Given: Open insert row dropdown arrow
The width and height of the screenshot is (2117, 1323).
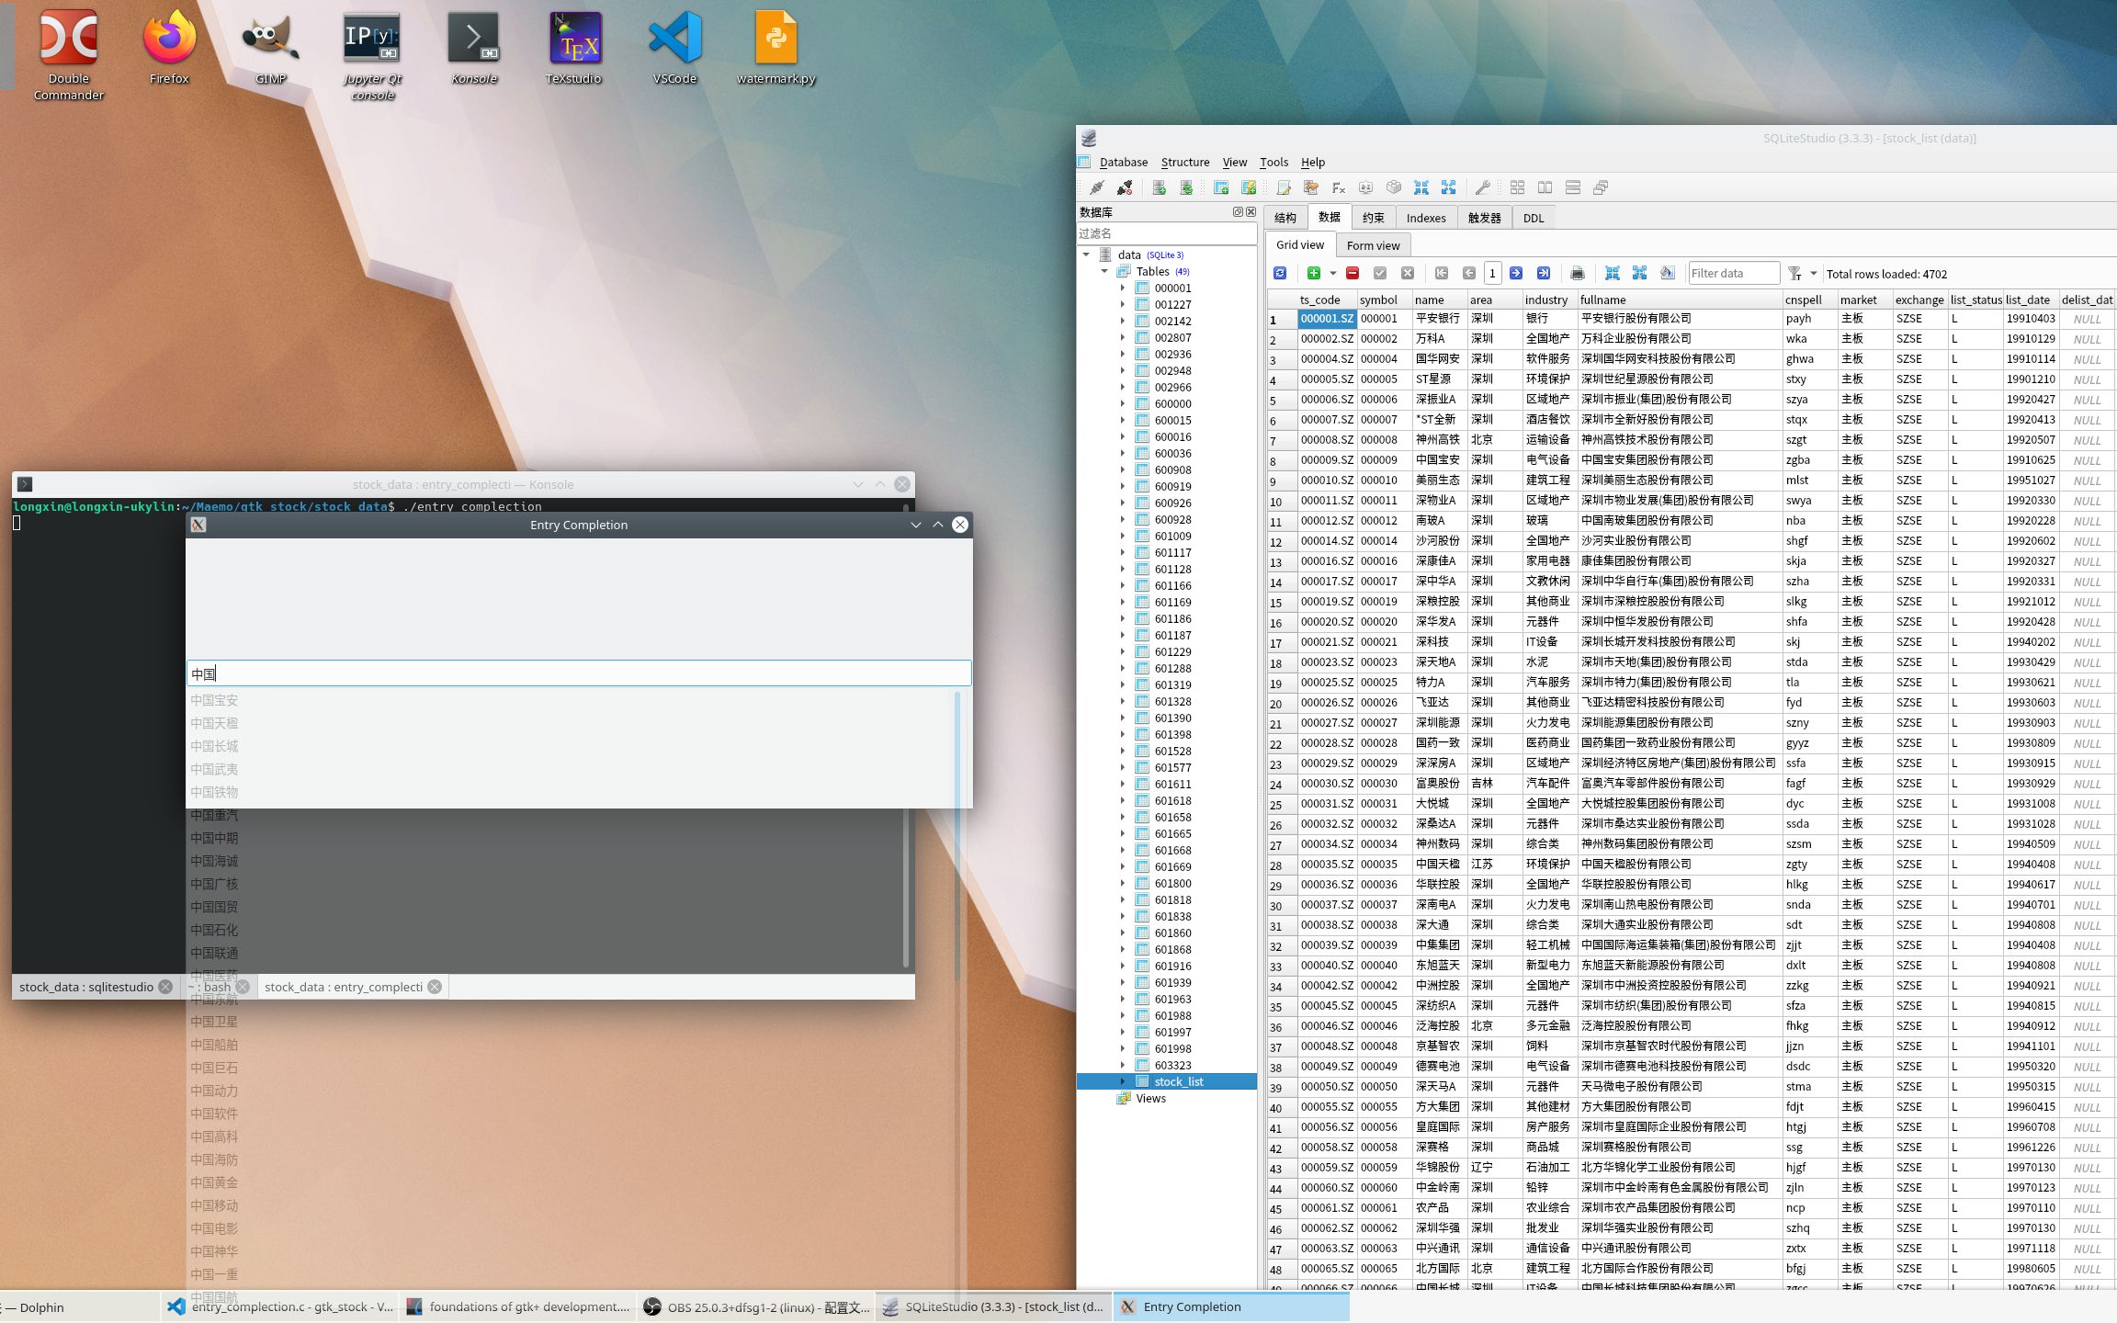Looking at the screenshot, I should 1332,273.
